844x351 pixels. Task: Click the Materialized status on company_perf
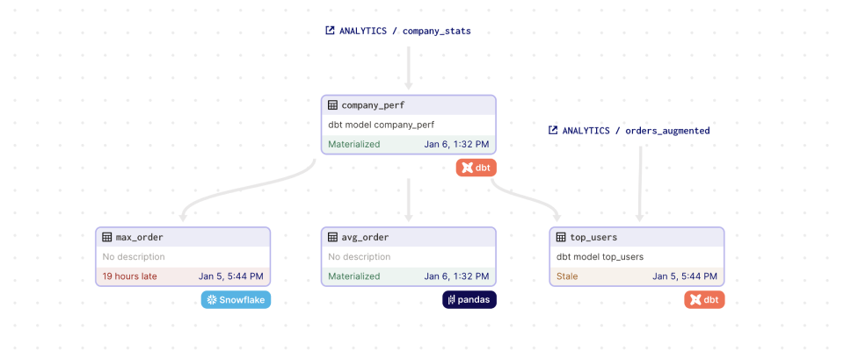pyautogui.click(x=354, y=144)
